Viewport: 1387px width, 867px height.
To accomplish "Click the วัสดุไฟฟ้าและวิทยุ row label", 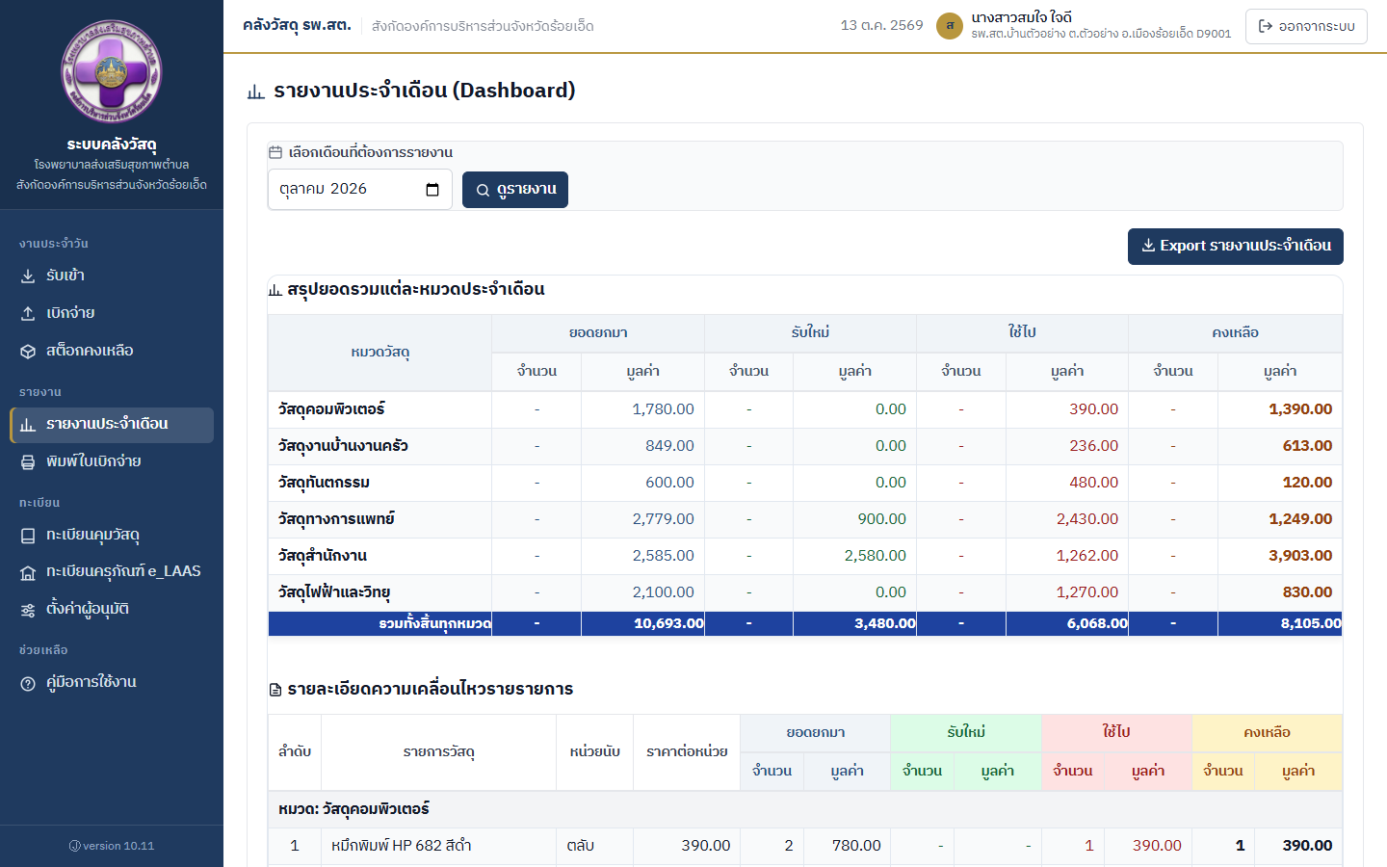I will 334,592.
